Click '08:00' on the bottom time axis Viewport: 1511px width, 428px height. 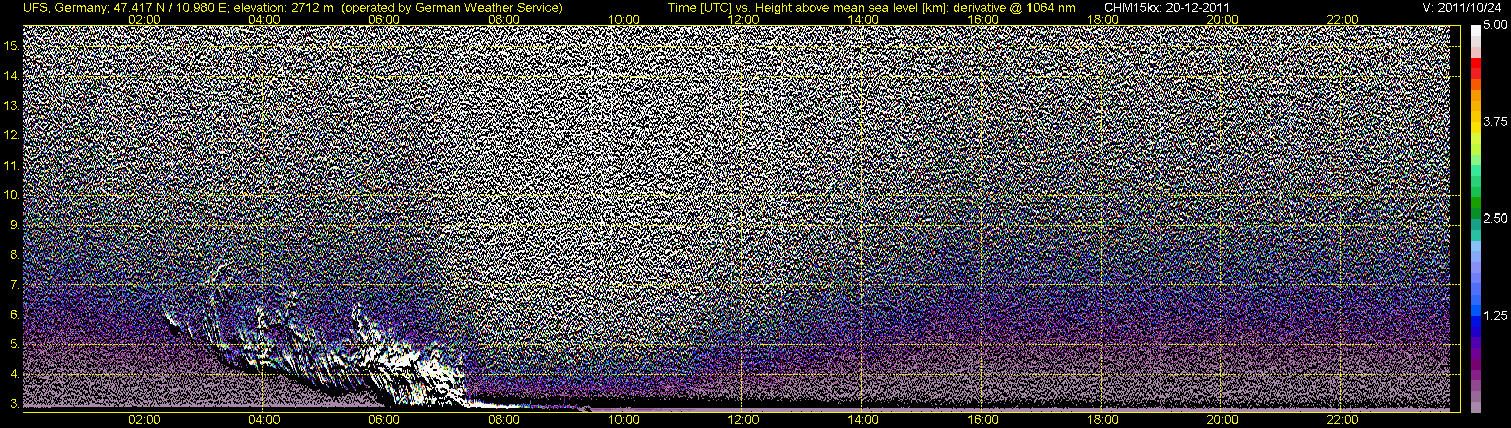click(504, 420)
